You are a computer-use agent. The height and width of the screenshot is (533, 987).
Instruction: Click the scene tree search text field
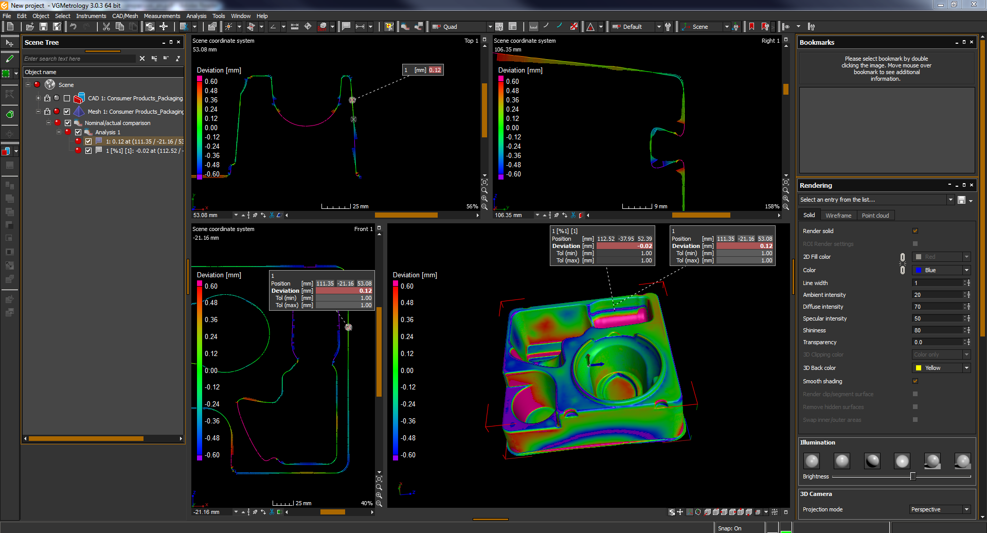click(x=80, y=59)
